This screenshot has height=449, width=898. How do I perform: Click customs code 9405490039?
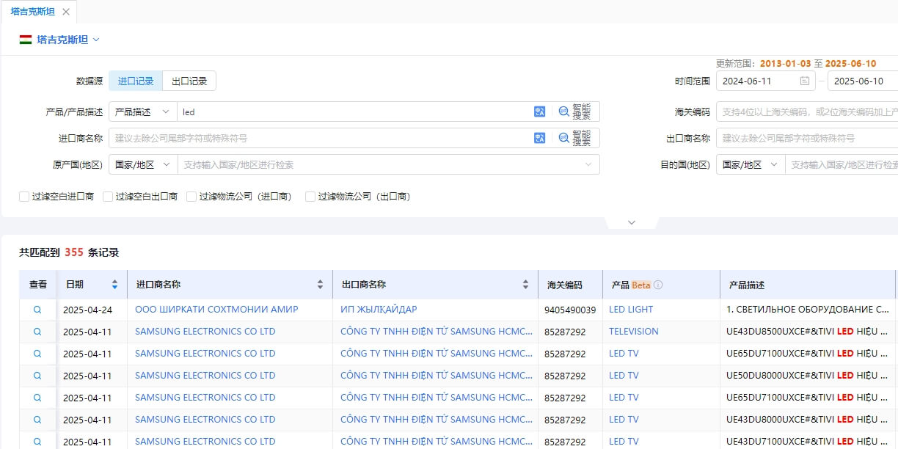click(x=570, y=310)
